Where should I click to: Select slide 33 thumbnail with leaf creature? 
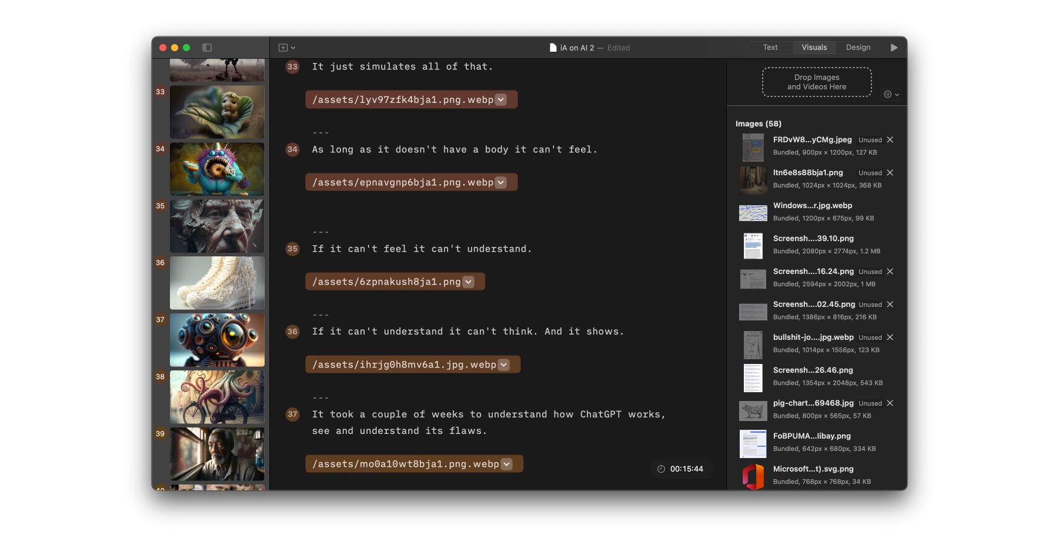217,112
